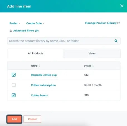The height and width of the screenshot is (126, 127).
Task: Uncheck the Reusable coffee cup checkbox
Action: 14,75
